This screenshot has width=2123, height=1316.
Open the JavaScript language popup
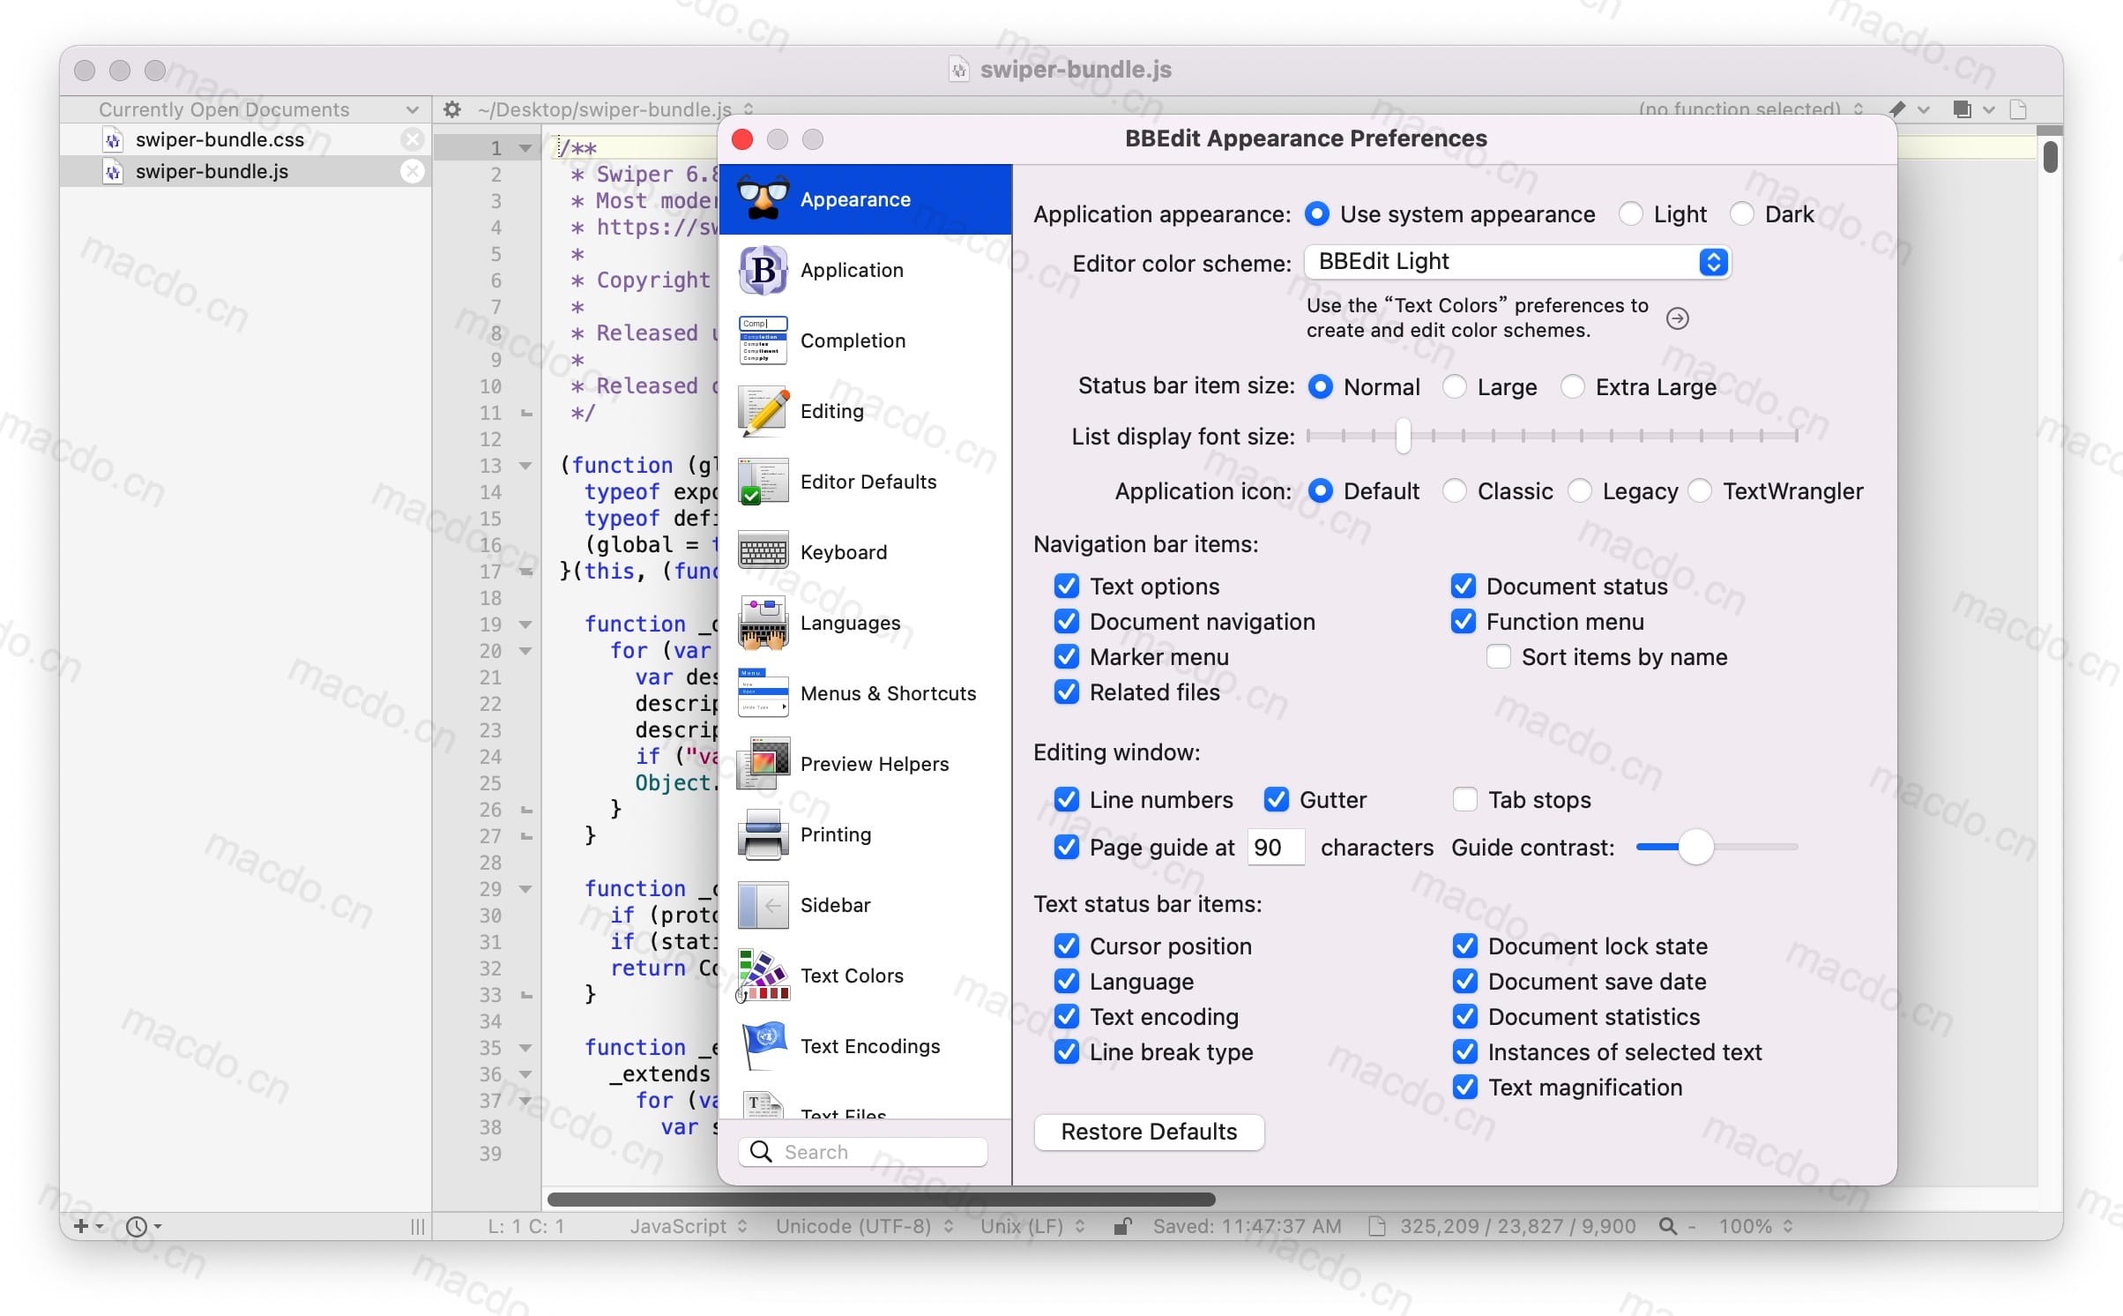pos(689,1226)
